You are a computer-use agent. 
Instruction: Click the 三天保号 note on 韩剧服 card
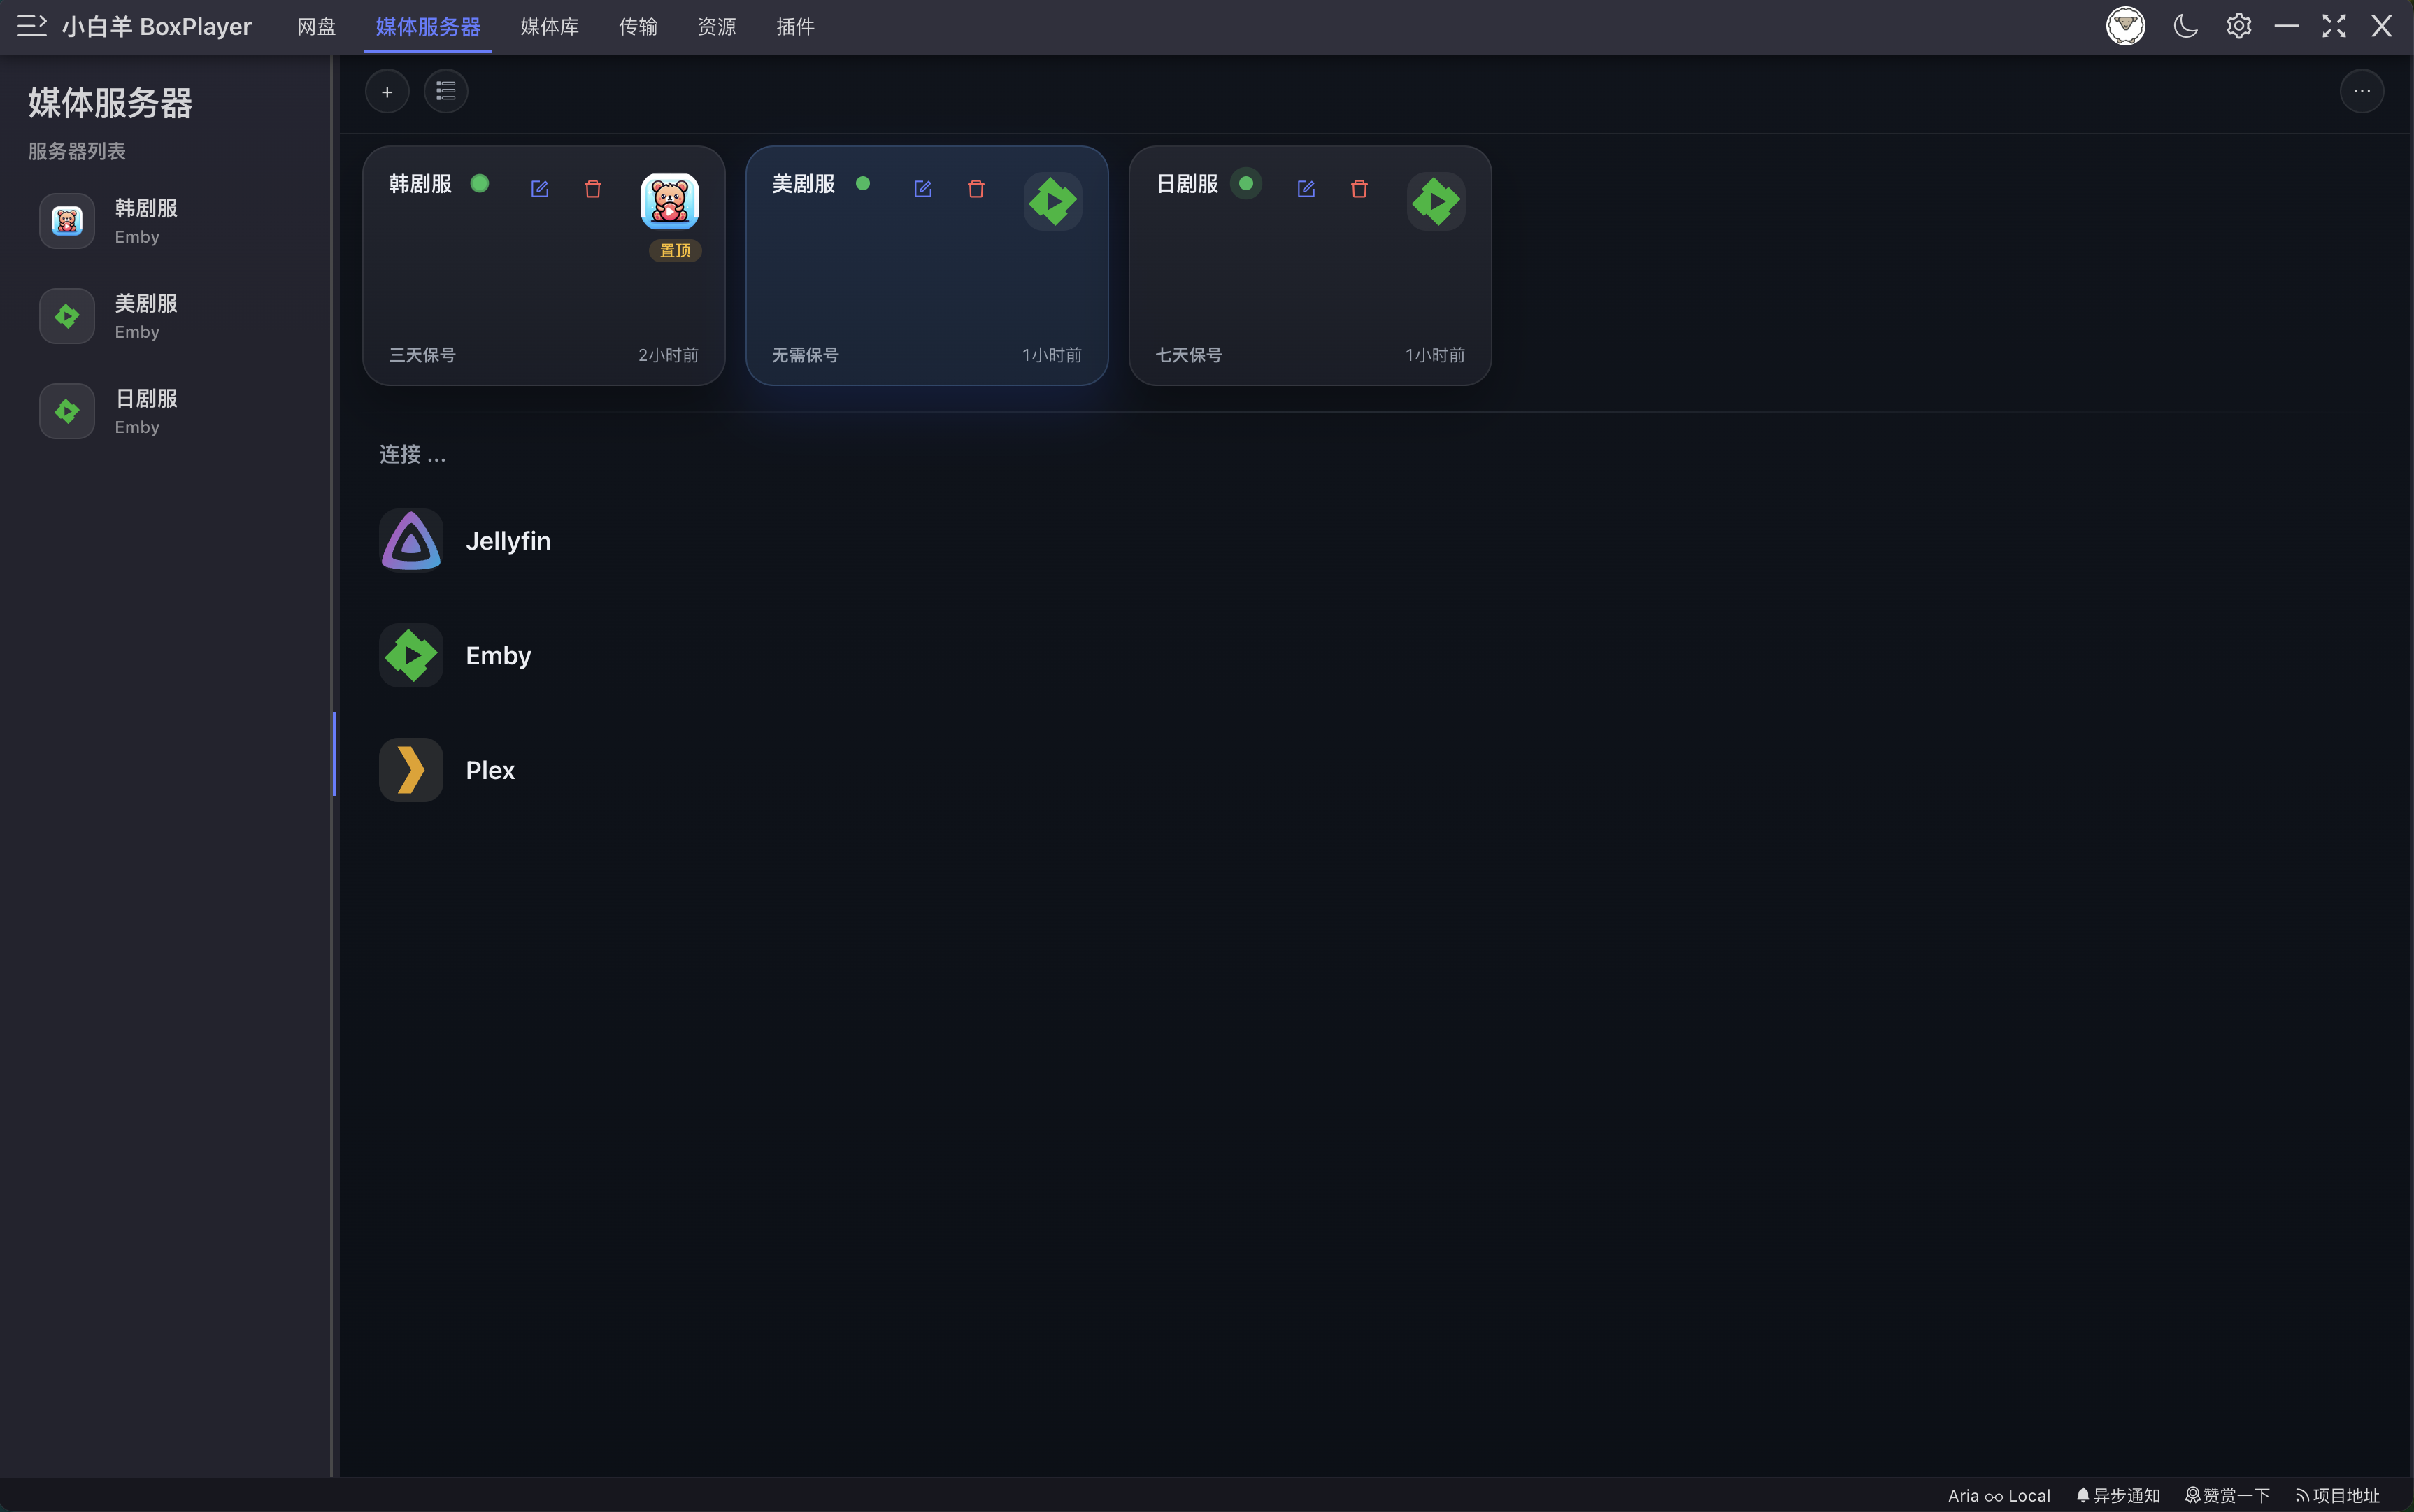[x=422, y=355]
